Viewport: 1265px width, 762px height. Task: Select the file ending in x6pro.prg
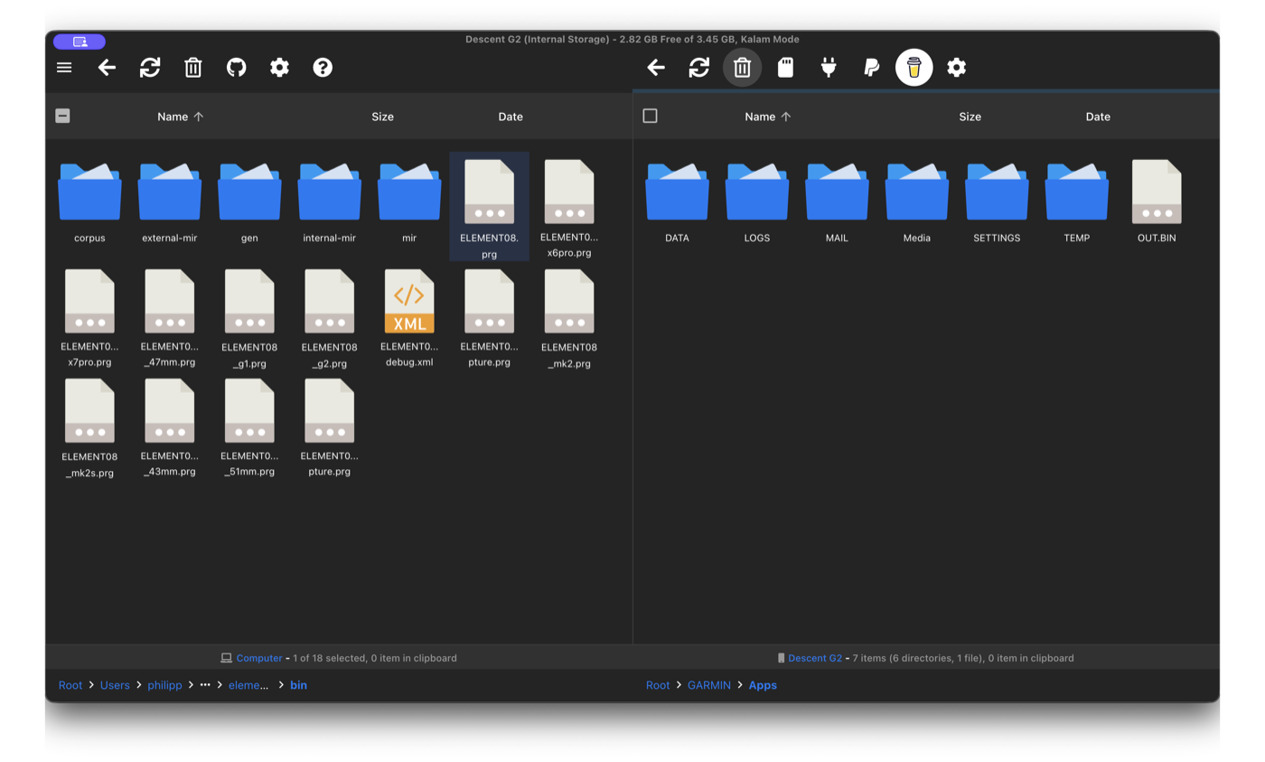point(569,207)
